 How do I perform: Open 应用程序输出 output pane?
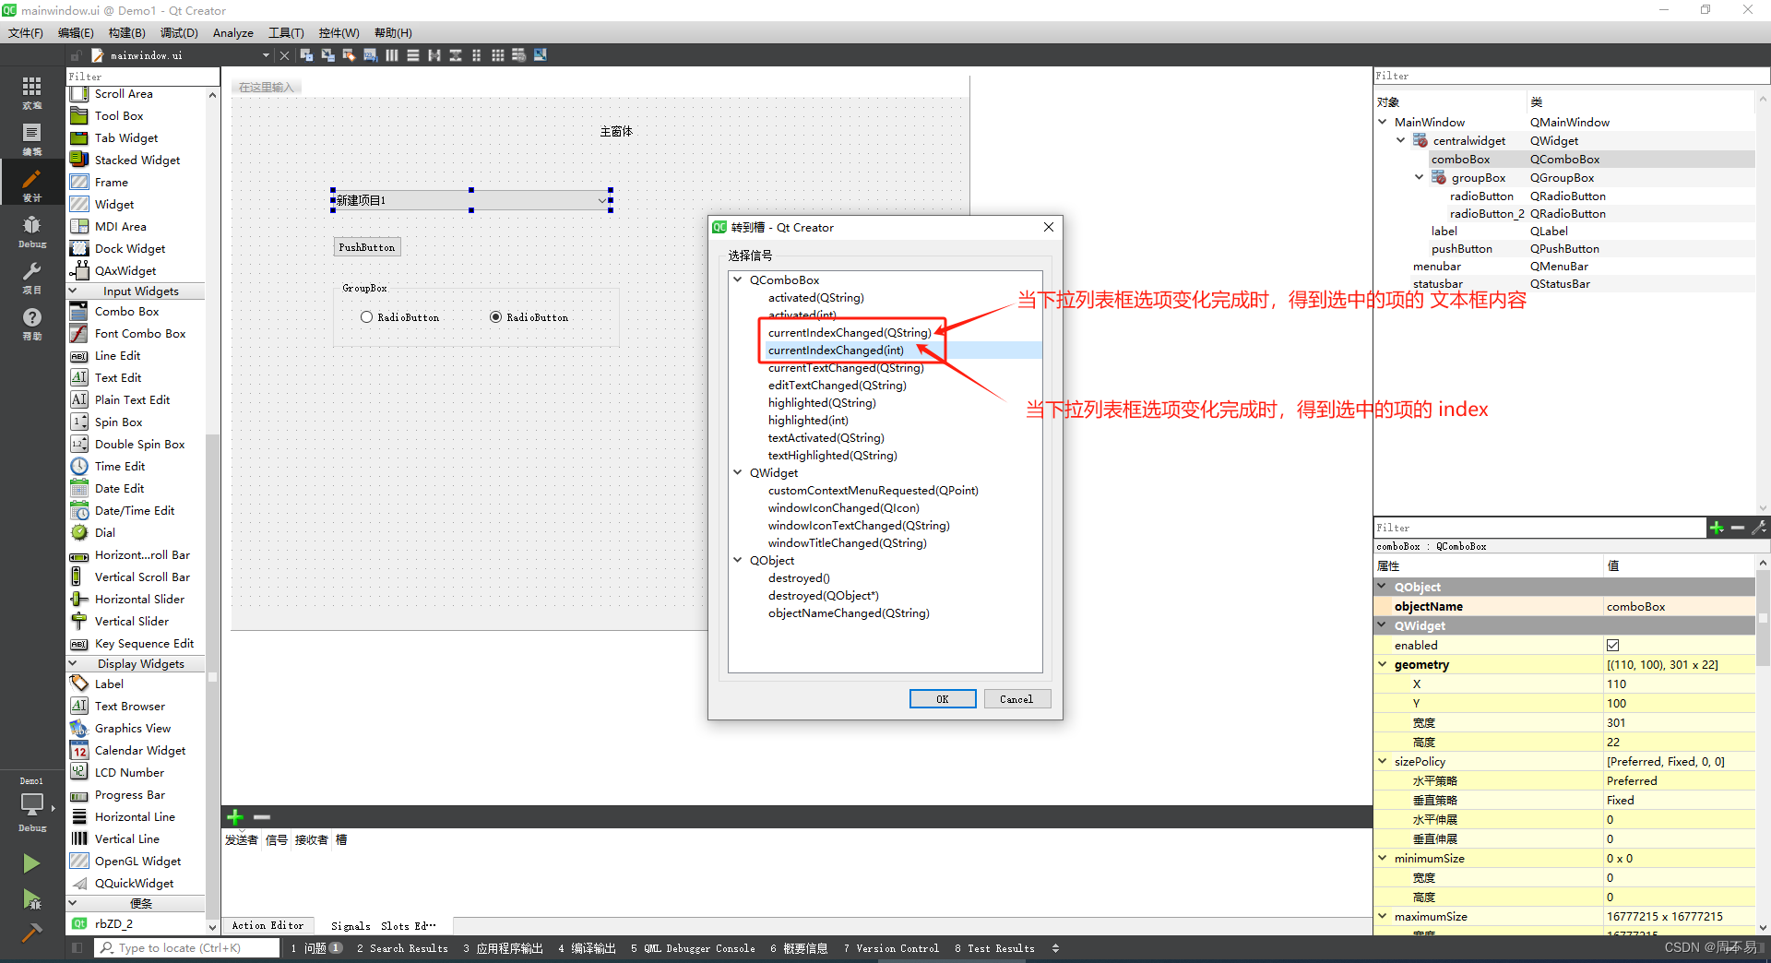pyautogui.click(x=503, y=948)
